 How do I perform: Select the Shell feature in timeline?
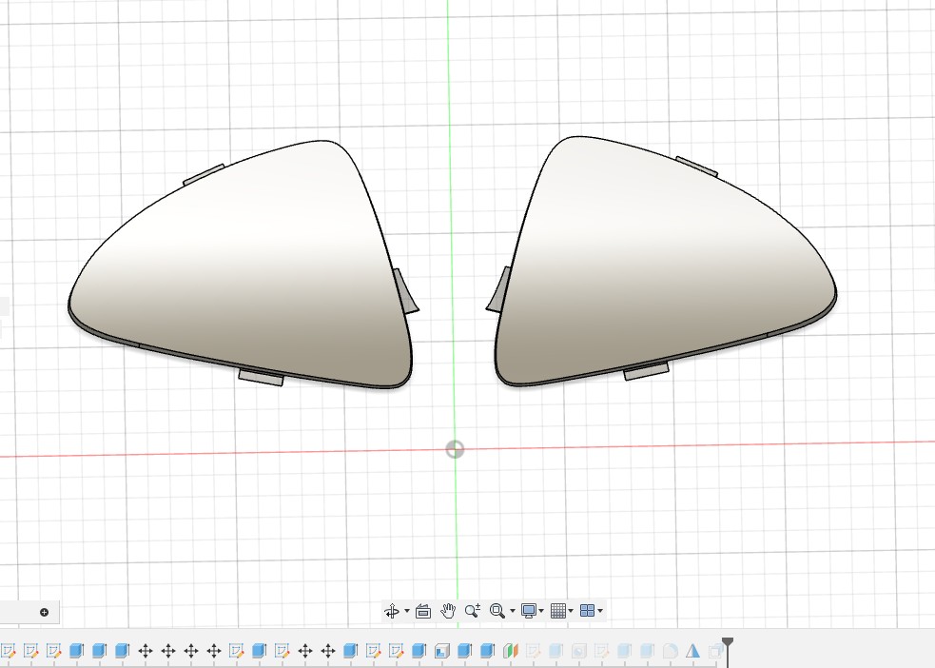442,650
